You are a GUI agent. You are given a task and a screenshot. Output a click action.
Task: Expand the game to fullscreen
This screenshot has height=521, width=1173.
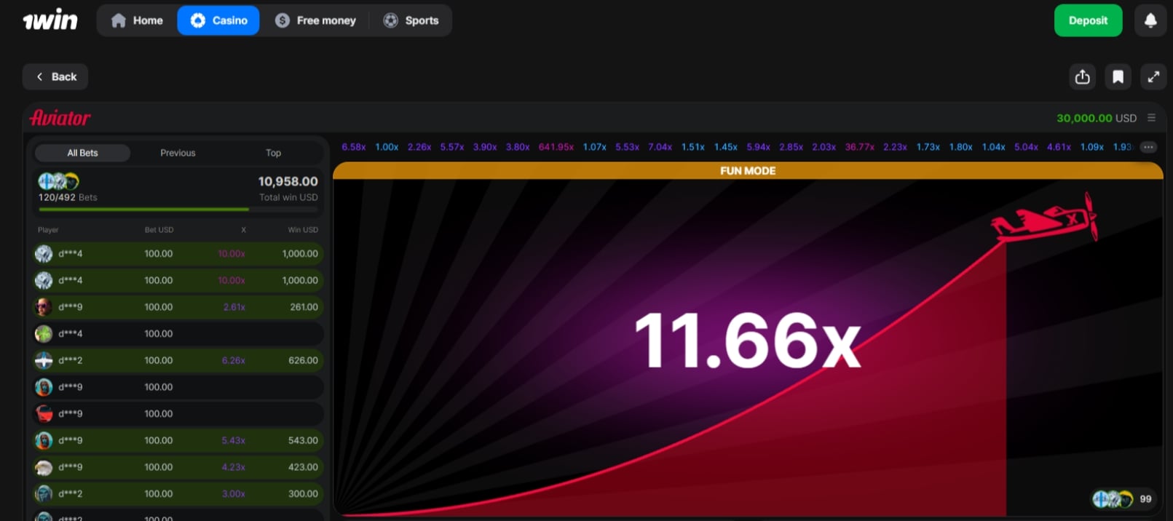(x=1153, y=76)
